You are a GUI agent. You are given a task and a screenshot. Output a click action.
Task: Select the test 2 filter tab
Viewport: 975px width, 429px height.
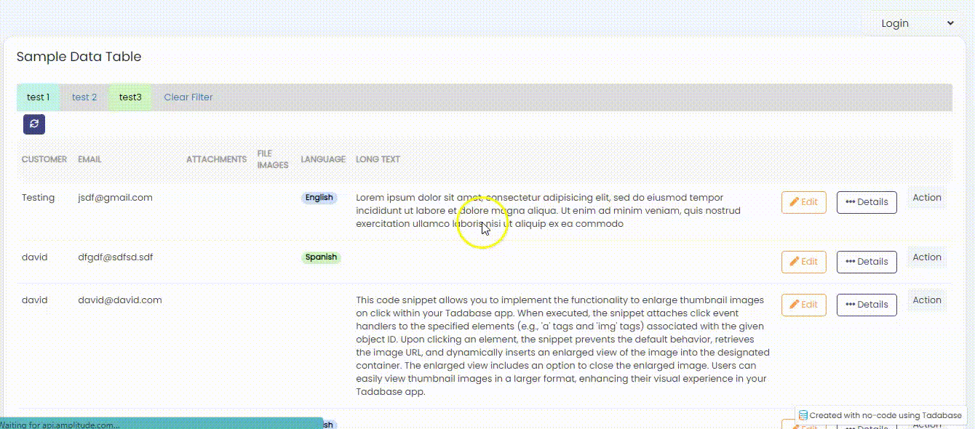(x=84, y=97)
